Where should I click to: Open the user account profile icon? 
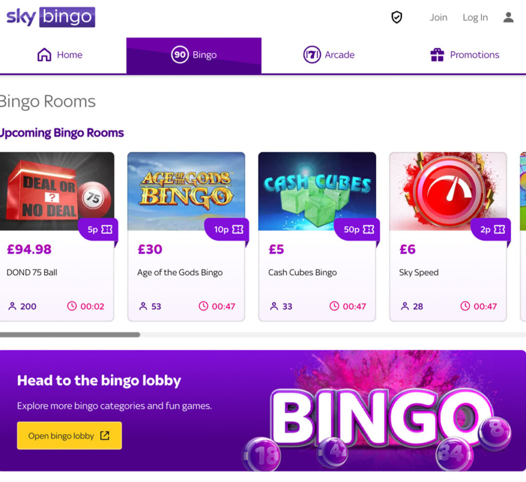508,17
